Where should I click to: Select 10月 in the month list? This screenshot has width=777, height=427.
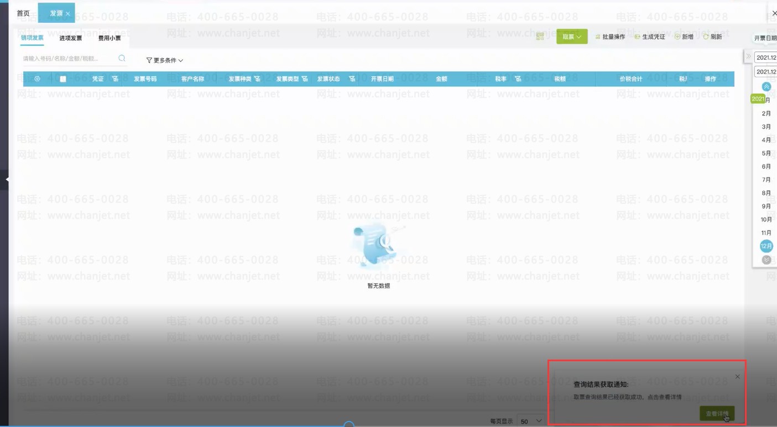coord(766,219)
